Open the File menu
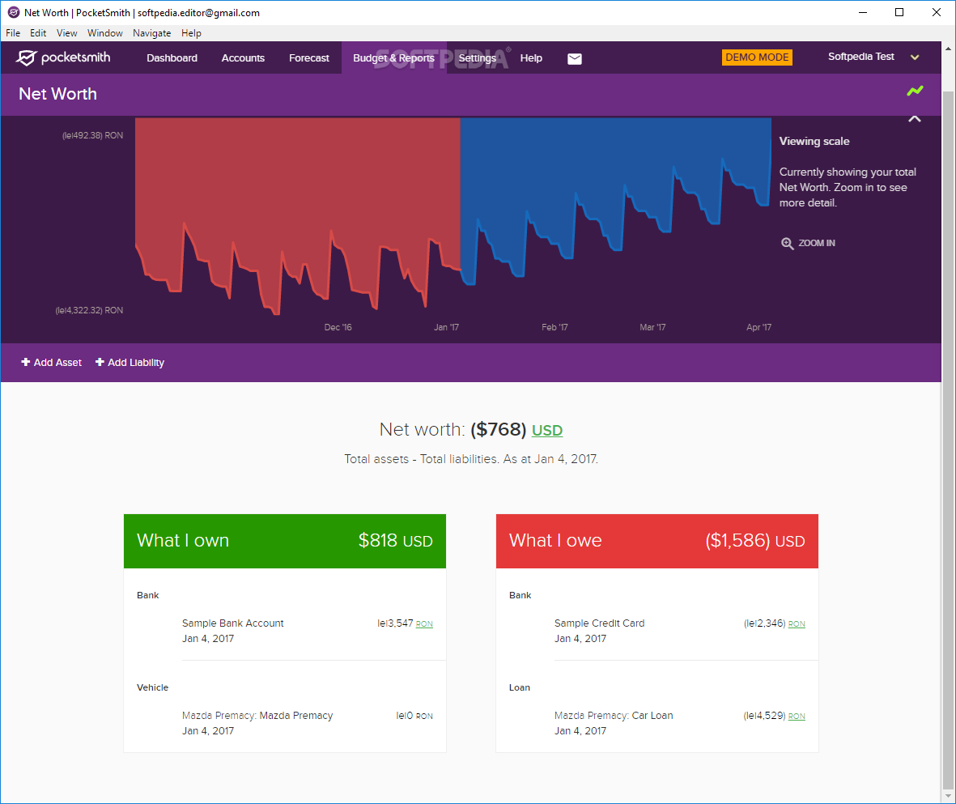 pyautogui.click(x=13, y=33)
